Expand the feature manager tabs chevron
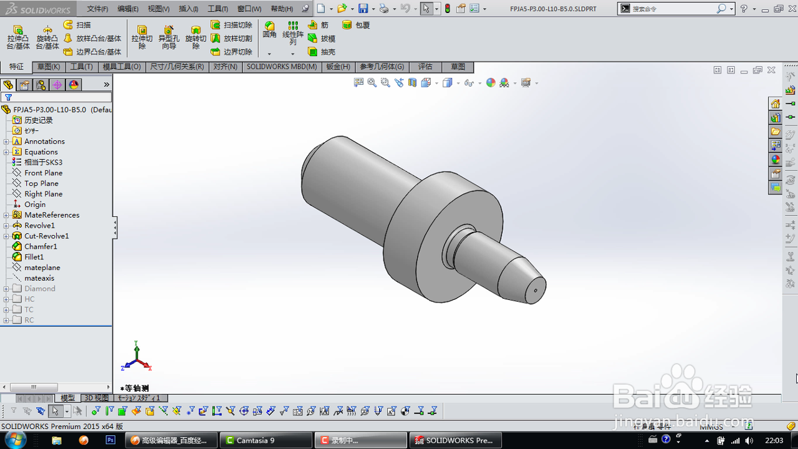 [107, 85]
